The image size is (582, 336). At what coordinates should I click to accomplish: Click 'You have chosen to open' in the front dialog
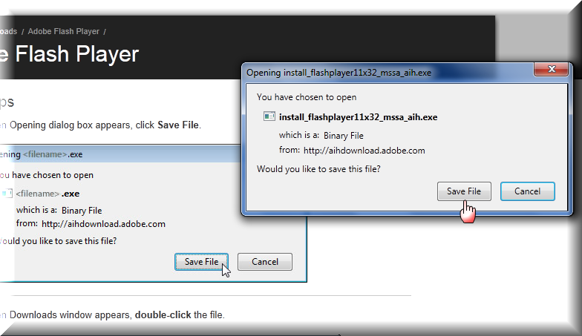click(x=307, y=97)
